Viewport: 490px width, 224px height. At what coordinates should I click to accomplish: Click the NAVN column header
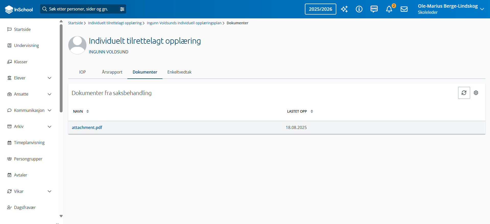pyautogui.click(x=78, y=111)
